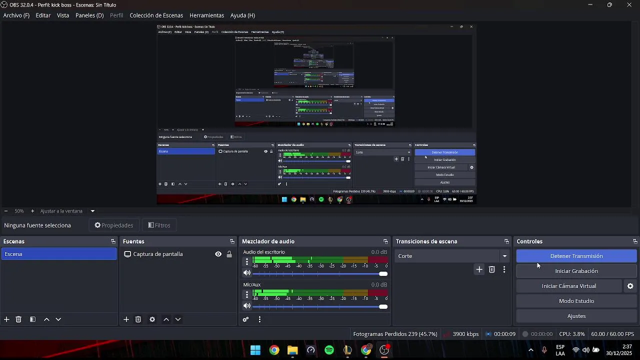The height and width of the screenshot is (360, 640).
Task: Zoom in preview with plus icon
Action: [x=32, y=211]
